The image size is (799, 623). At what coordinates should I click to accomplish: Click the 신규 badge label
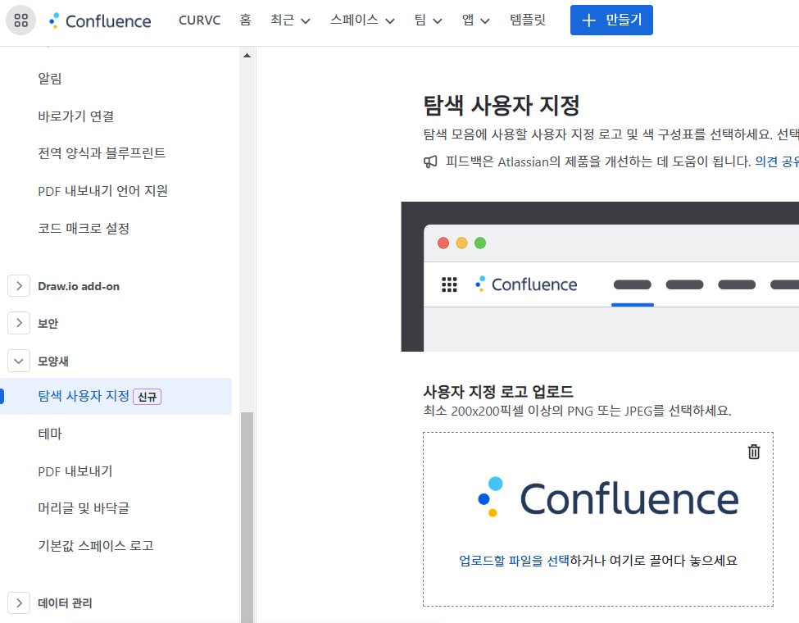coord(148,397)
